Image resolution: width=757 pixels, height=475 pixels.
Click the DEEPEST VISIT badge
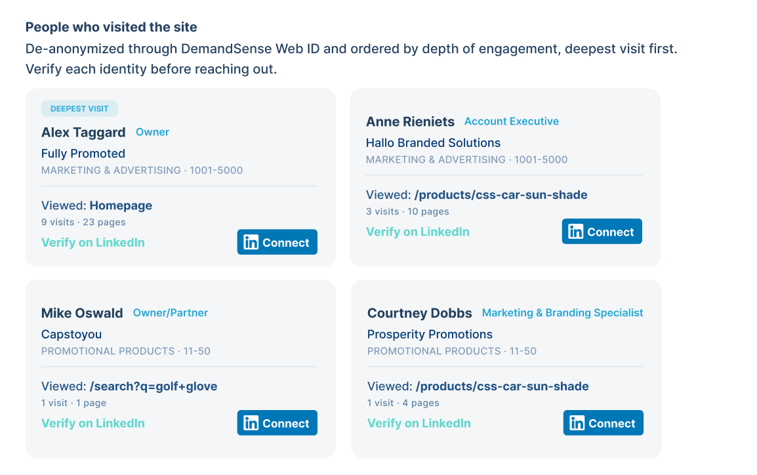pos(79,109)
